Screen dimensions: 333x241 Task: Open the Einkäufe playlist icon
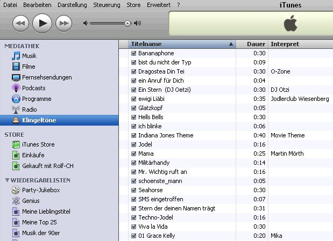16,155
